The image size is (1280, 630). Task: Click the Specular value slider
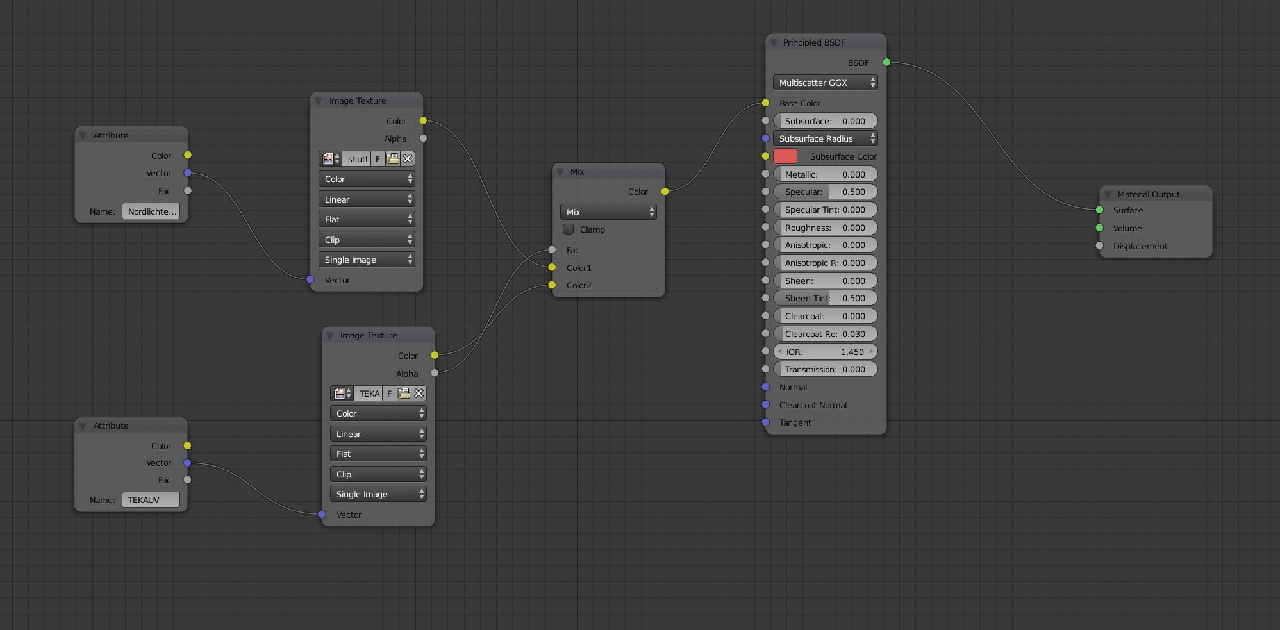point(826,192)
